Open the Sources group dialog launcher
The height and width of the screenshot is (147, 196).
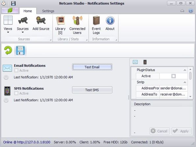51,40
